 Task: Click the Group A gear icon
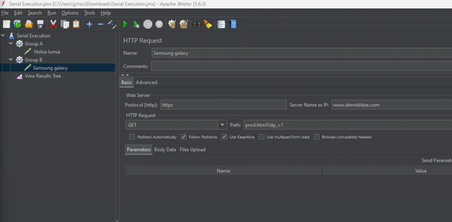pos(19,44)
